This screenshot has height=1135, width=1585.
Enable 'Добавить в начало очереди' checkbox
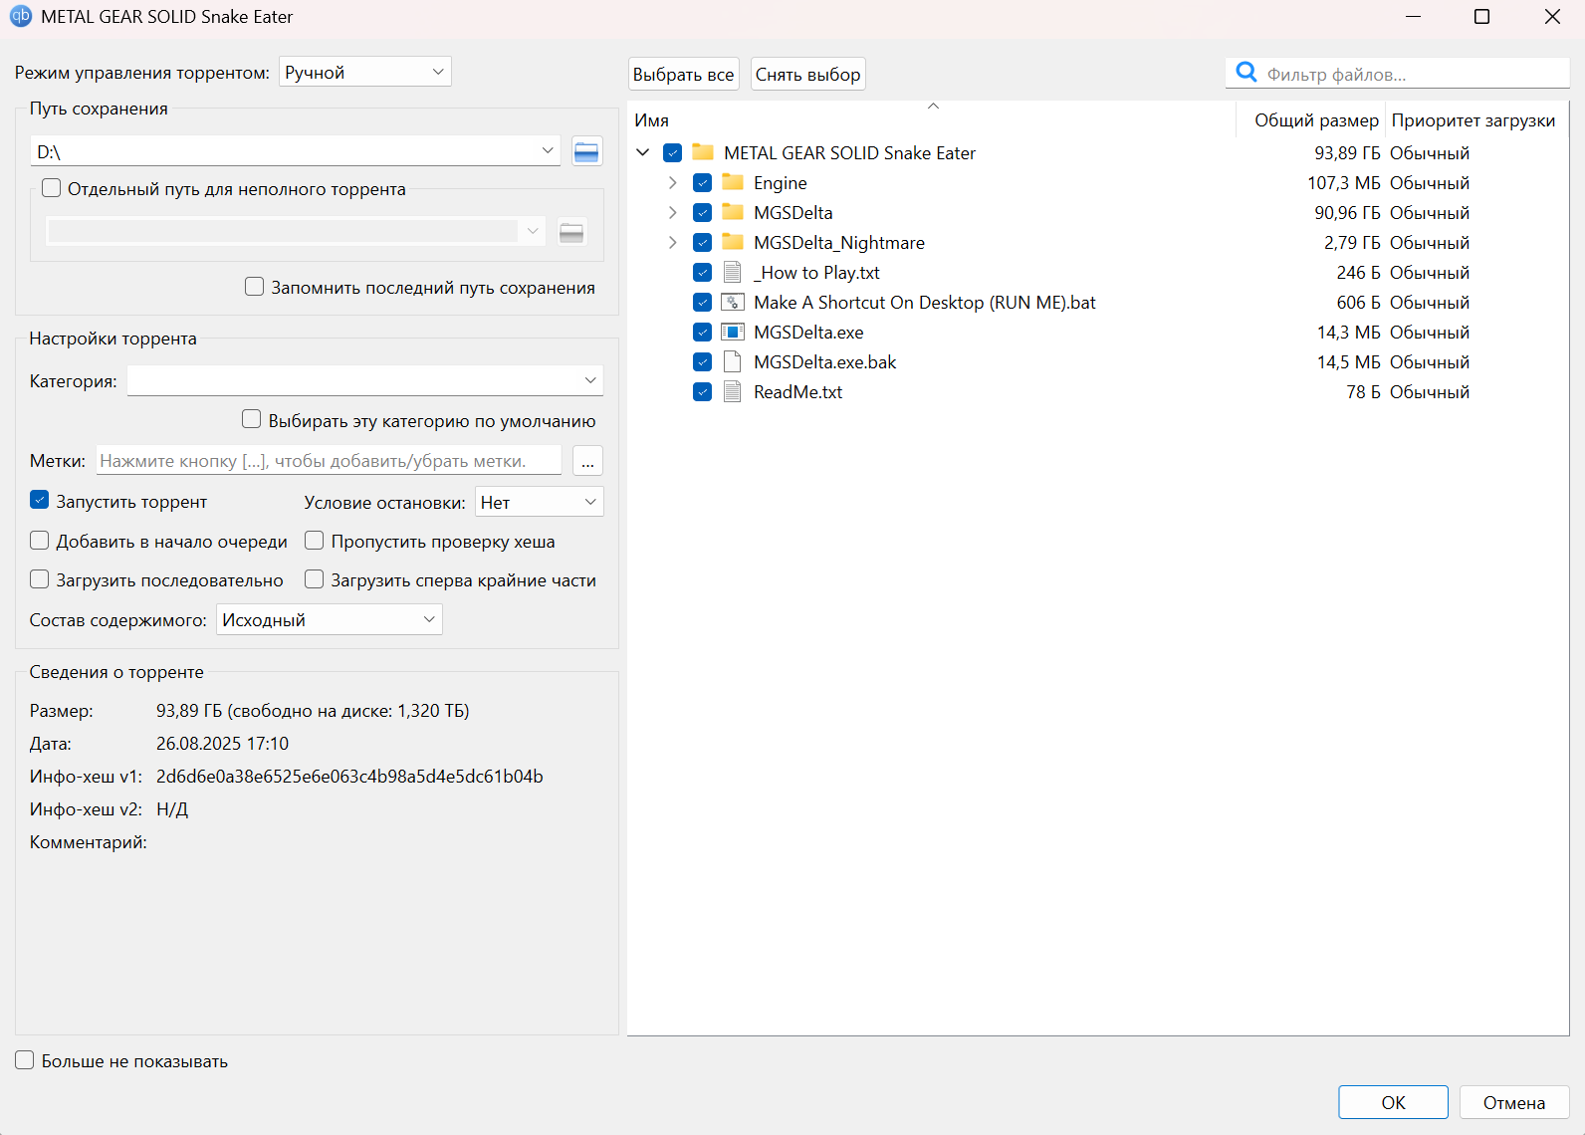tap(40, 541)
